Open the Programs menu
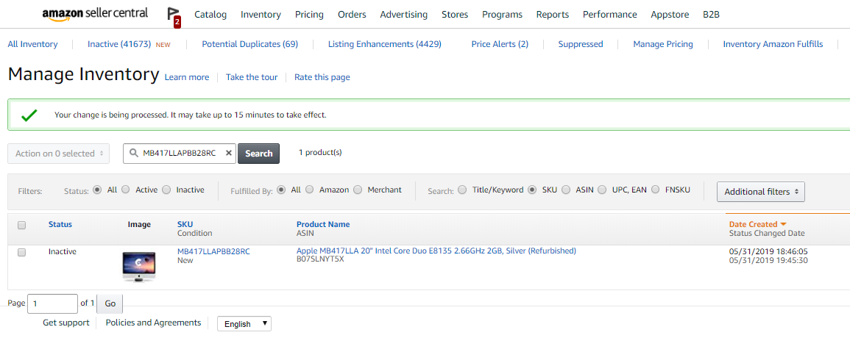The width and height of the screenshot is (850, 349). click(502, 15)
